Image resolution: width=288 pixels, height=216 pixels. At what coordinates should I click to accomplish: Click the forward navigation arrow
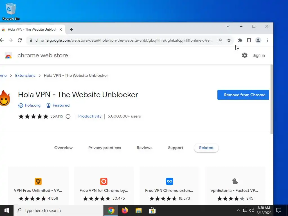pyautogui.click(x=11, y=40)
